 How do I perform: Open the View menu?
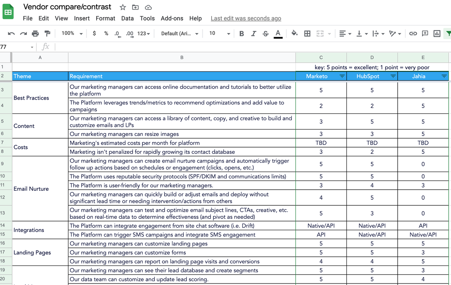(61, 18)
